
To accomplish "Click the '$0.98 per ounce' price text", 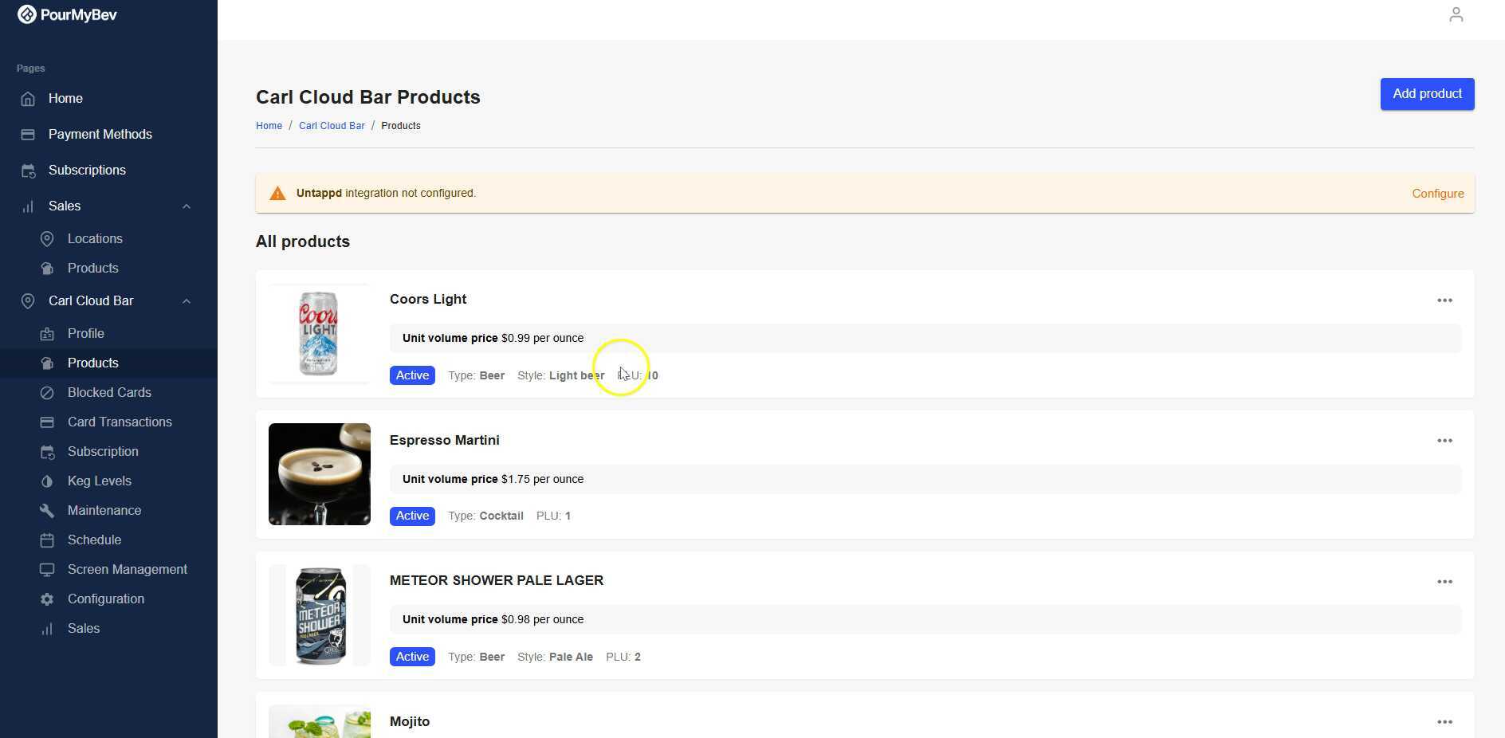I will [x=542, y=619].
